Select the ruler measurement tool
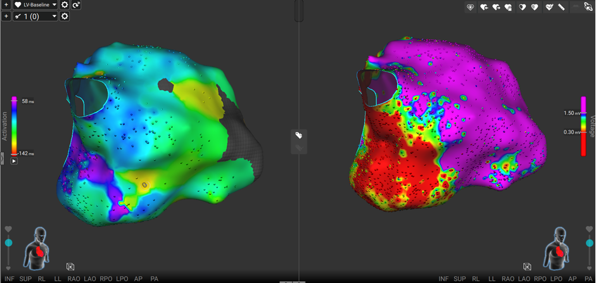Image resolution: width=596 pixels, height=283 pixels. (561, 7)
